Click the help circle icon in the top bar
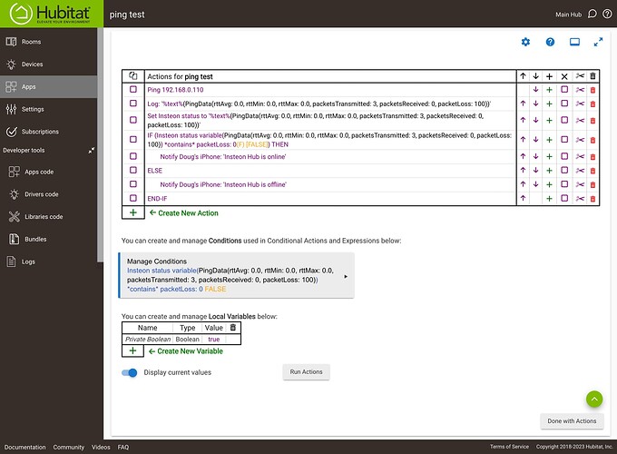Viewport: 617px width, 454px height. point(607,15)
